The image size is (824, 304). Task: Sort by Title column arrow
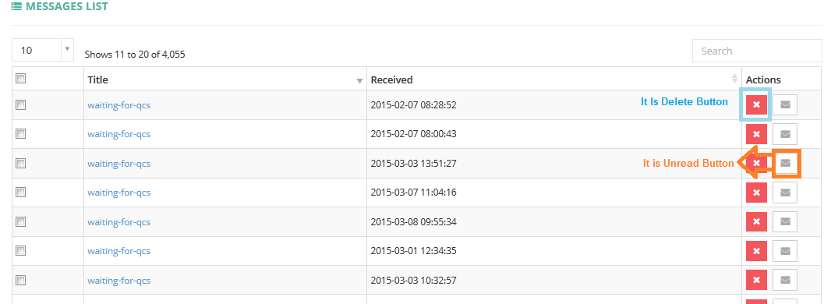[x=359, y=81]
